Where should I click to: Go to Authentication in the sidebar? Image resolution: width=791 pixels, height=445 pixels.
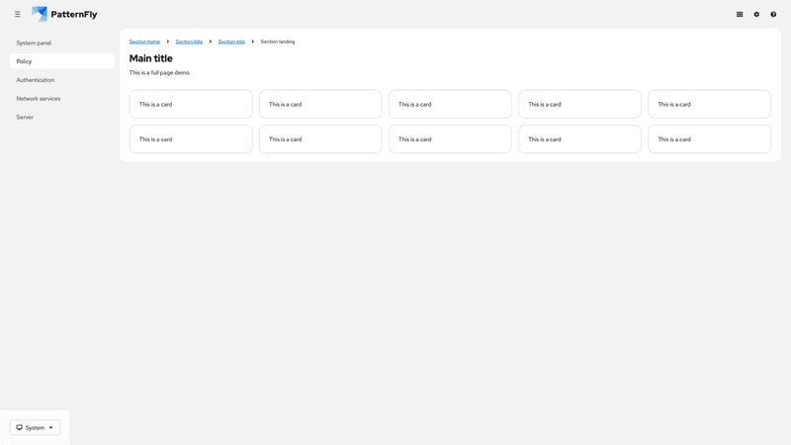36,80
